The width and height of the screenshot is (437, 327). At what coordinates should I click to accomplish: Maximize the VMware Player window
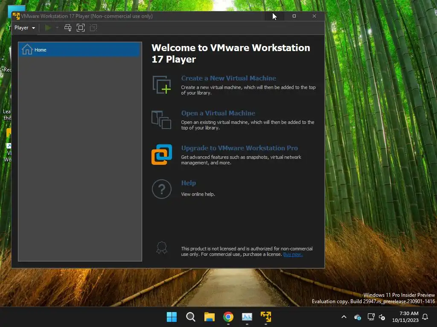pyautogui.click(x=294, y=16)
